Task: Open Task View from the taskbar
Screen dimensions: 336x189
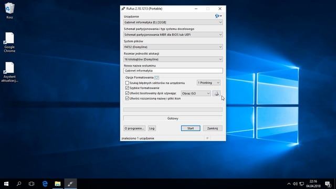Action: tap(31, 184)
